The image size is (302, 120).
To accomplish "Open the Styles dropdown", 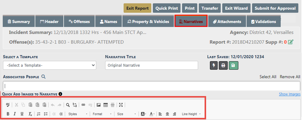I will coord(78,114).
